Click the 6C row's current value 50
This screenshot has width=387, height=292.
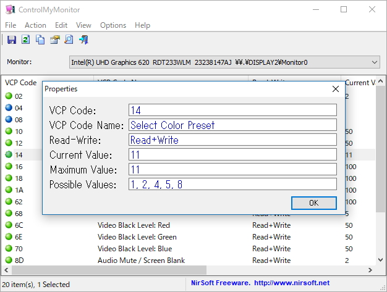pyautogui.click(x=349, y=225)
